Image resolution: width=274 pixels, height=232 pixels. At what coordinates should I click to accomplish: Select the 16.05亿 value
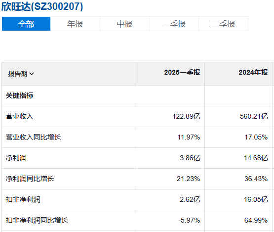click(256, 200)
